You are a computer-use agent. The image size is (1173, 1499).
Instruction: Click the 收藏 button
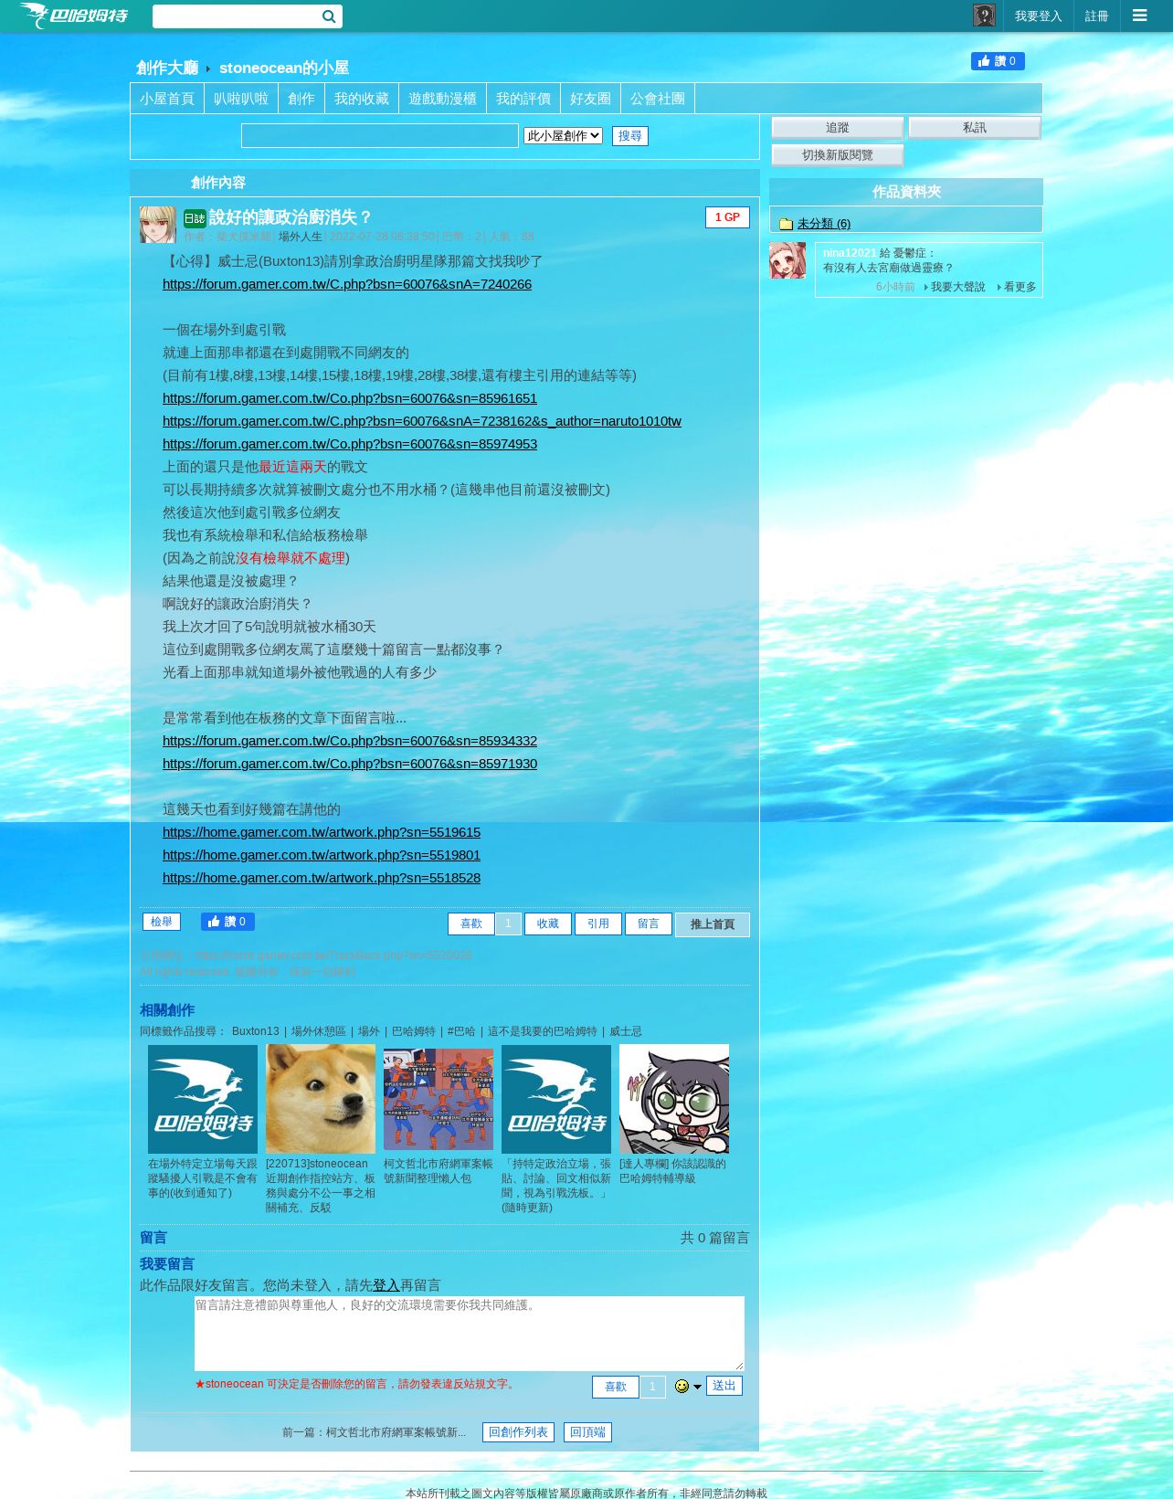tap(548, 924)
